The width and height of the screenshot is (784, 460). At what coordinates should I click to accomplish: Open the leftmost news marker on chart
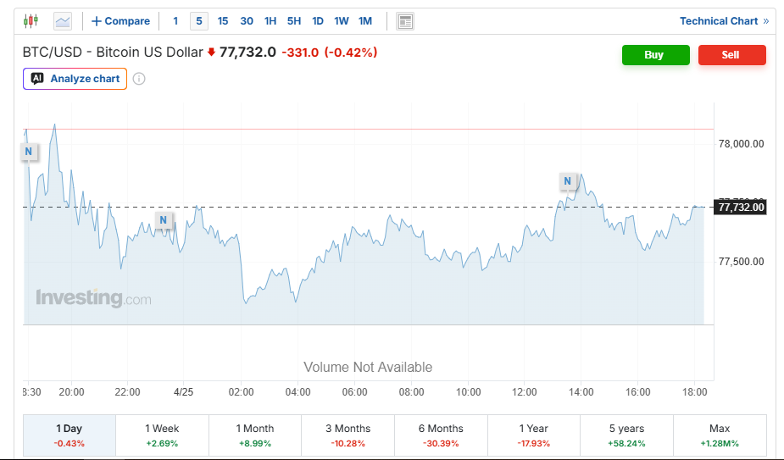tap(29, 152)
